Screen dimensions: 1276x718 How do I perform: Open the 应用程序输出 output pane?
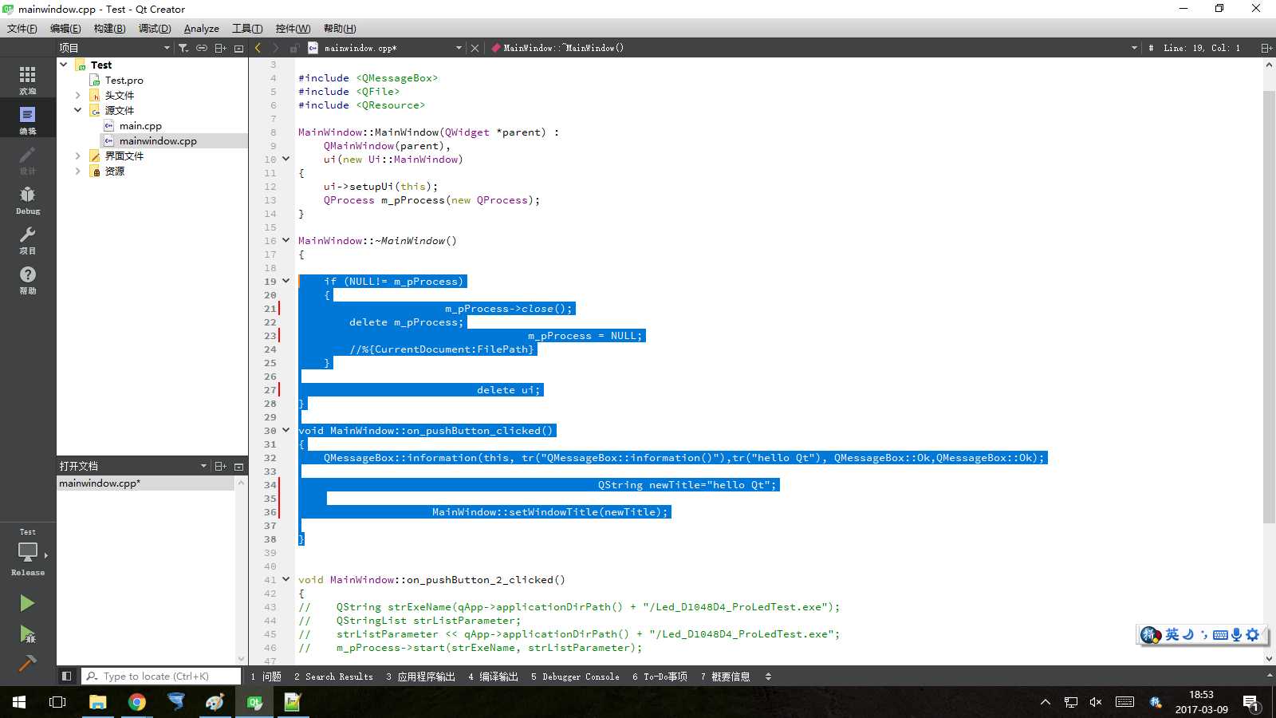click(x=420, y=677)
